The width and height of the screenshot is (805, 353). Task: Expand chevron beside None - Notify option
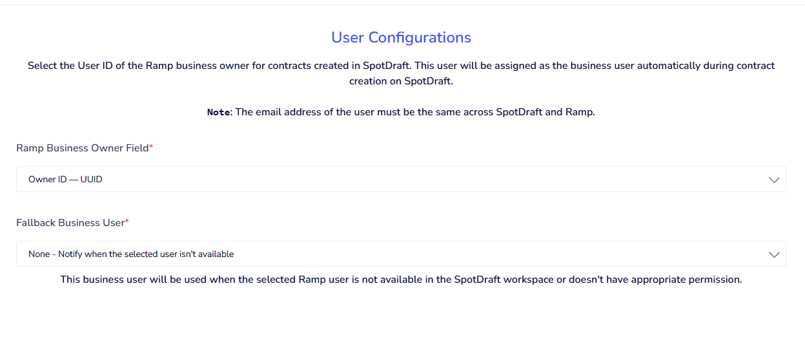(775, 254)
